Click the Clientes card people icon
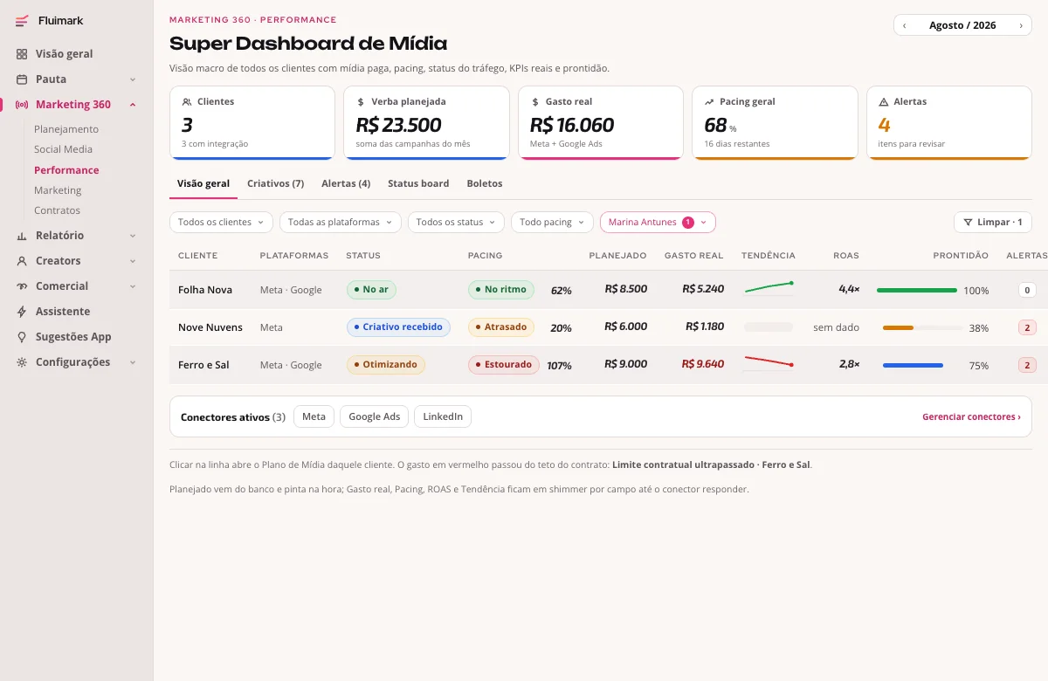1048x681 pixels. pos(187,102)
